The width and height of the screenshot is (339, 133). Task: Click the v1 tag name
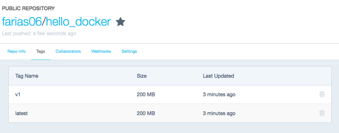point(18,95)
